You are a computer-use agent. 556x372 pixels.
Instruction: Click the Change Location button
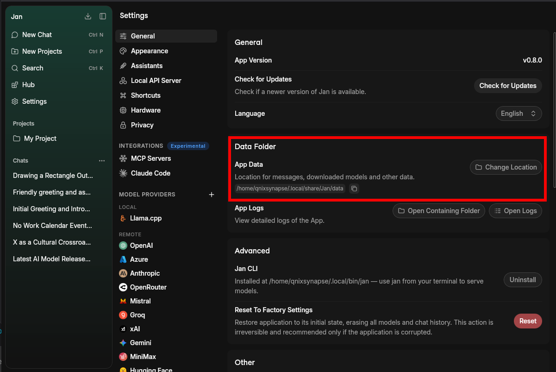point(506,167)
